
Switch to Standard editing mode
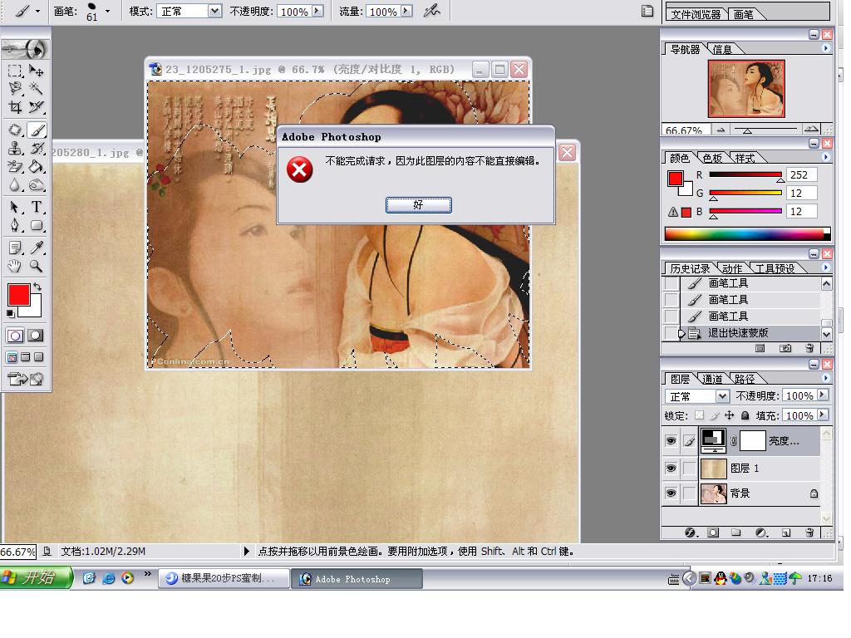pos(15,336)
